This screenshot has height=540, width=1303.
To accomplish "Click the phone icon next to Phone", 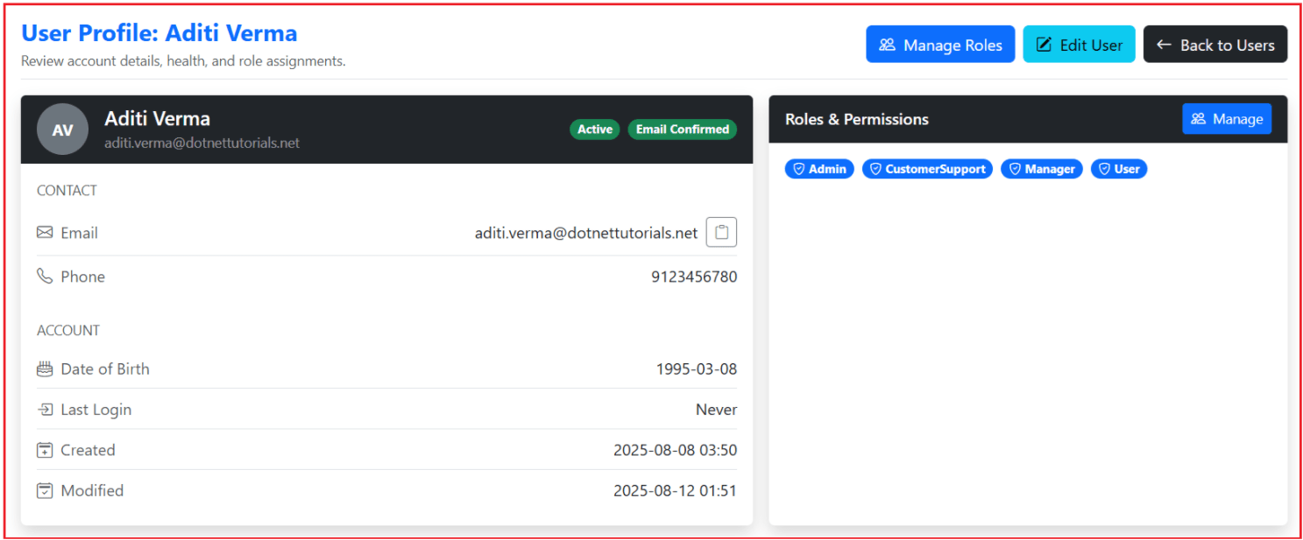I will [x=45, y=275].
